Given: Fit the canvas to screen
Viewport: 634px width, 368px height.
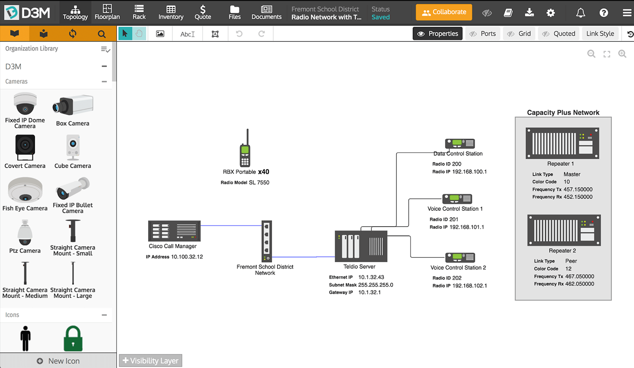Looking at the screenshot, I should [607, 54].
